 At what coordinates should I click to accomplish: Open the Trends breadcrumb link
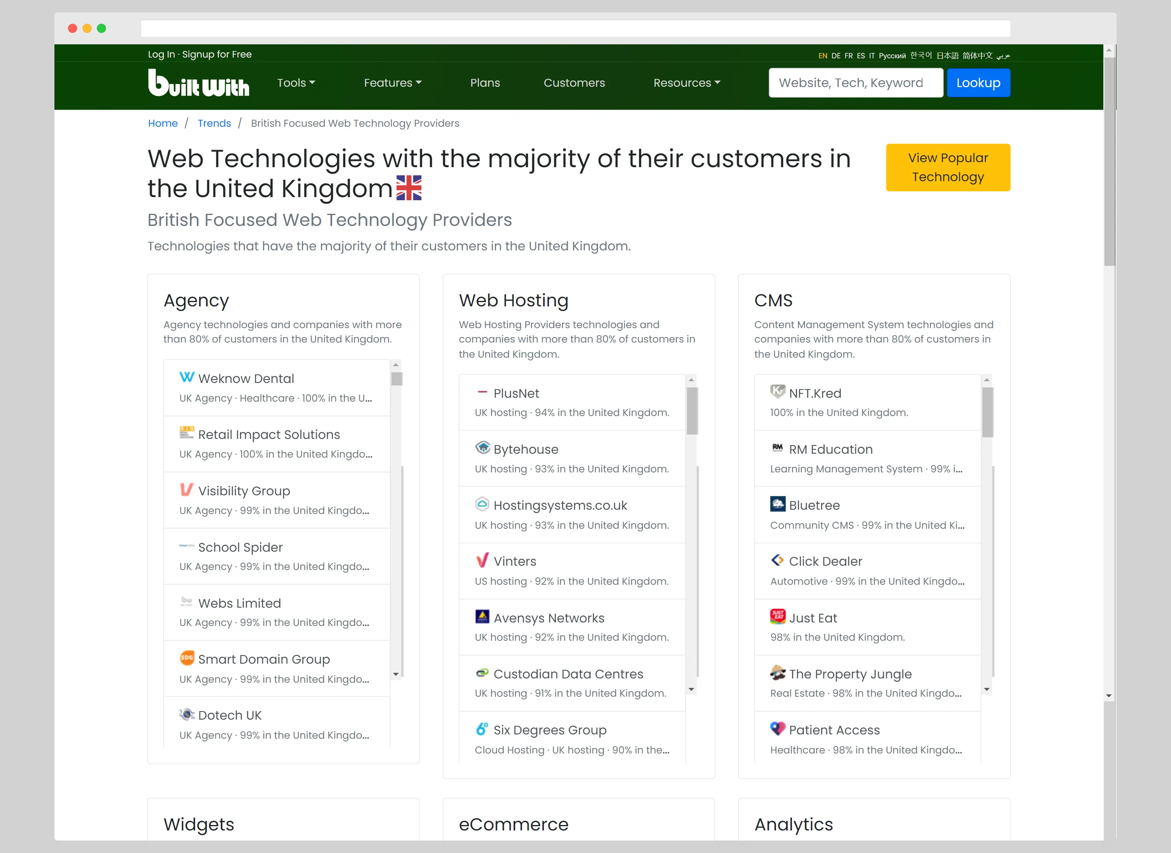coord(214,123)
